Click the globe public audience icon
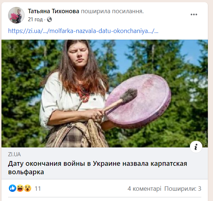This screenshot has height=201, width=213. click(49, 19)
